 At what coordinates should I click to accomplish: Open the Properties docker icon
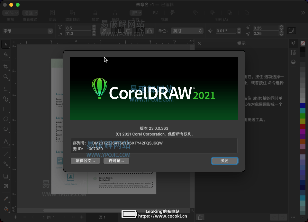tap(293, 53)
